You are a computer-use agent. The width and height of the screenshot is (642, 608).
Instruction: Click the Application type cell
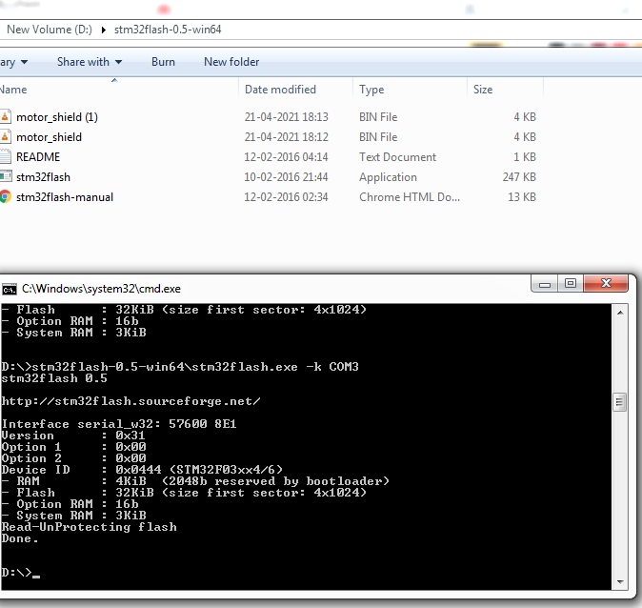(388, 177)
